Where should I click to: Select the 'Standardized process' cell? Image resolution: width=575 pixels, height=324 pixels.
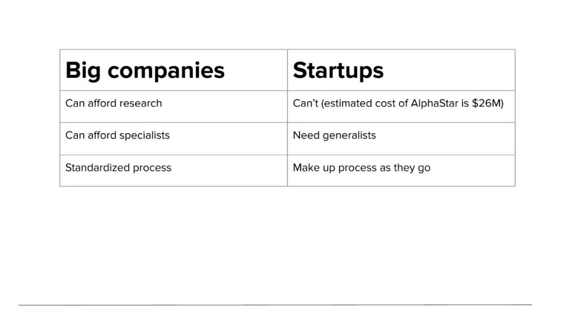[x=174, y=171]
